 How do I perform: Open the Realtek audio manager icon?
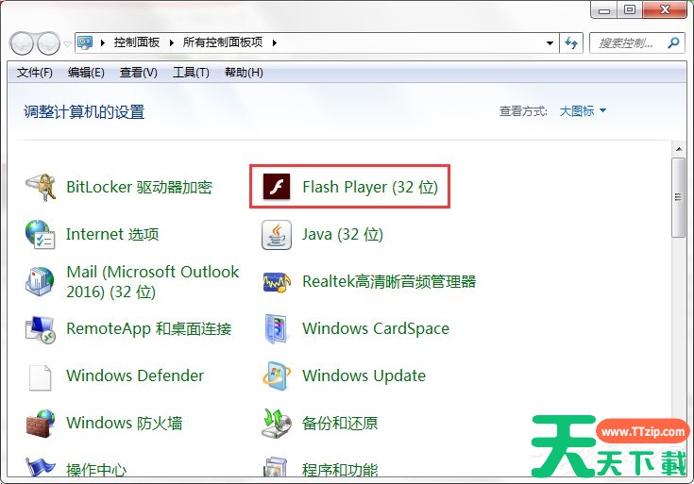point(277,282)
